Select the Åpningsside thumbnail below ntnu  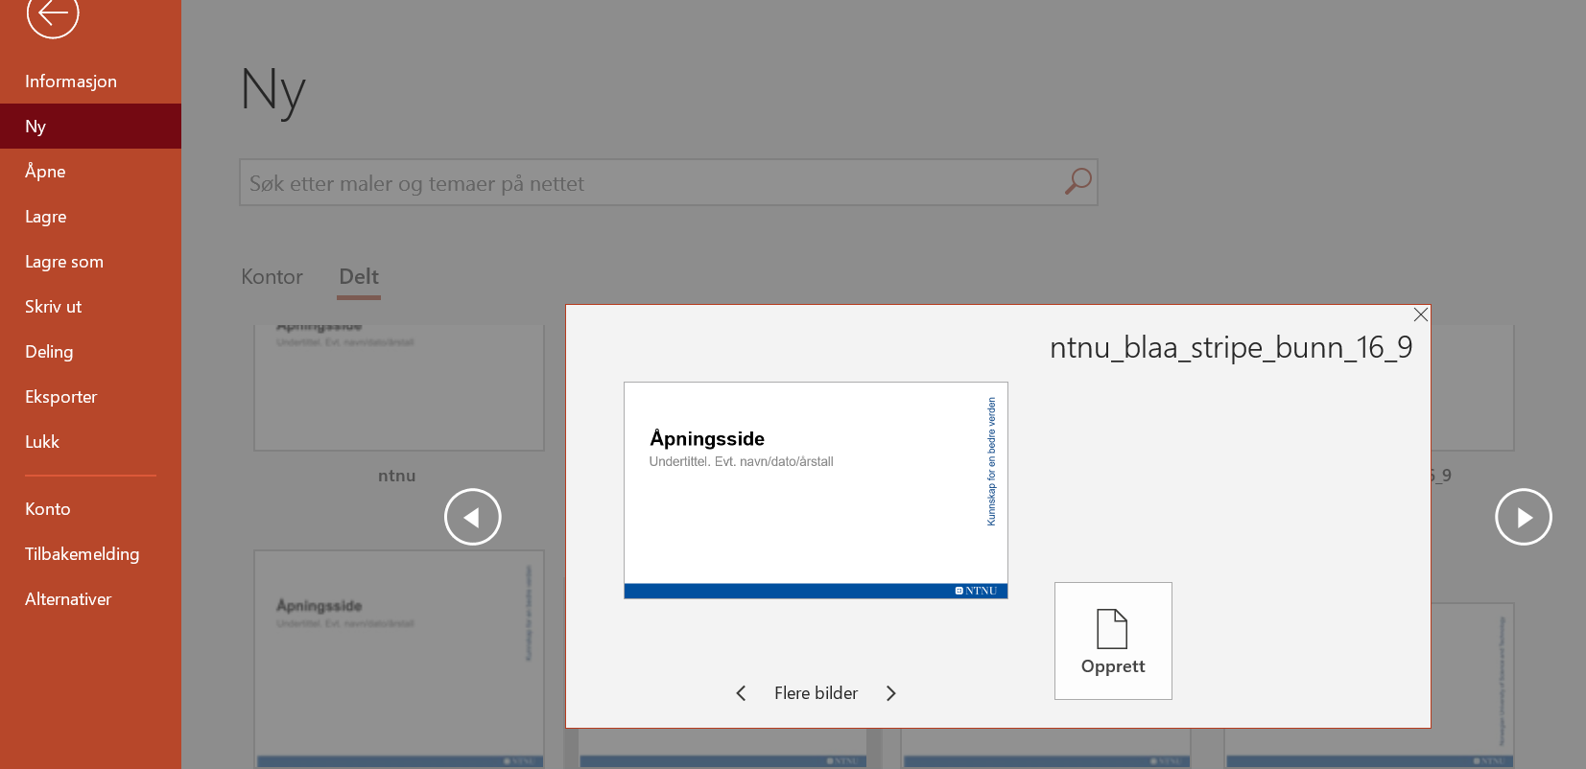[x=398, y=659]
